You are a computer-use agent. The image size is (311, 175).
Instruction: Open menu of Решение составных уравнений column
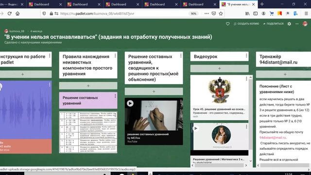click(181, 56)
